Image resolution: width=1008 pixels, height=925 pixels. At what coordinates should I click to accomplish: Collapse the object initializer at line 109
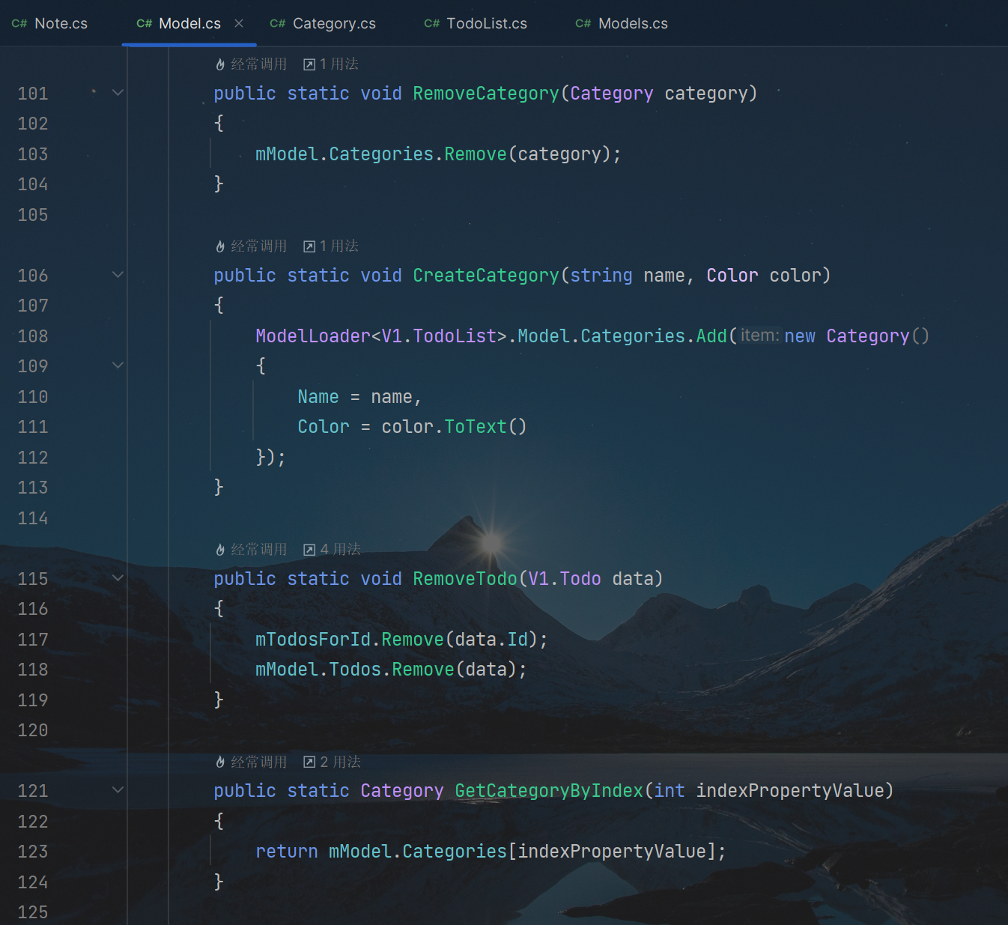118,366
